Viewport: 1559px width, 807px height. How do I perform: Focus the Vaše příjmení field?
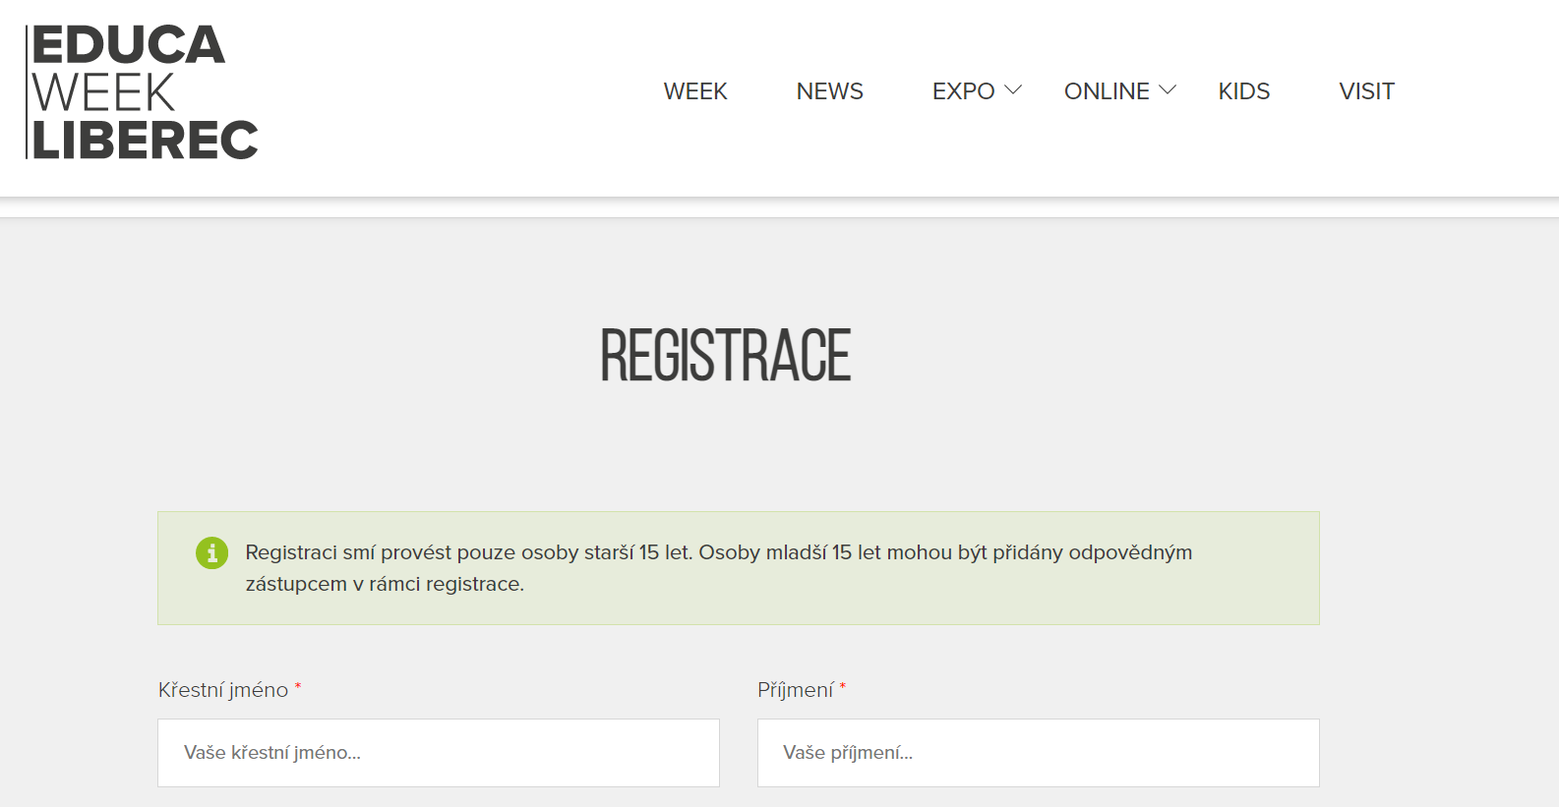coord(1039,753)
